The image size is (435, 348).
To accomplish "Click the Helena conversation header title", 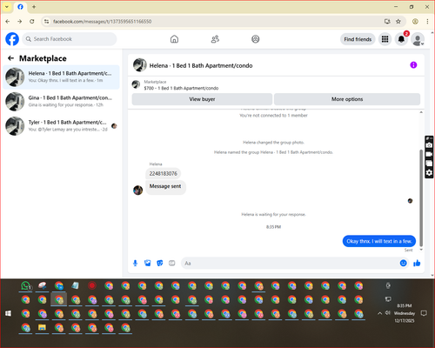I will coord(201,65).
